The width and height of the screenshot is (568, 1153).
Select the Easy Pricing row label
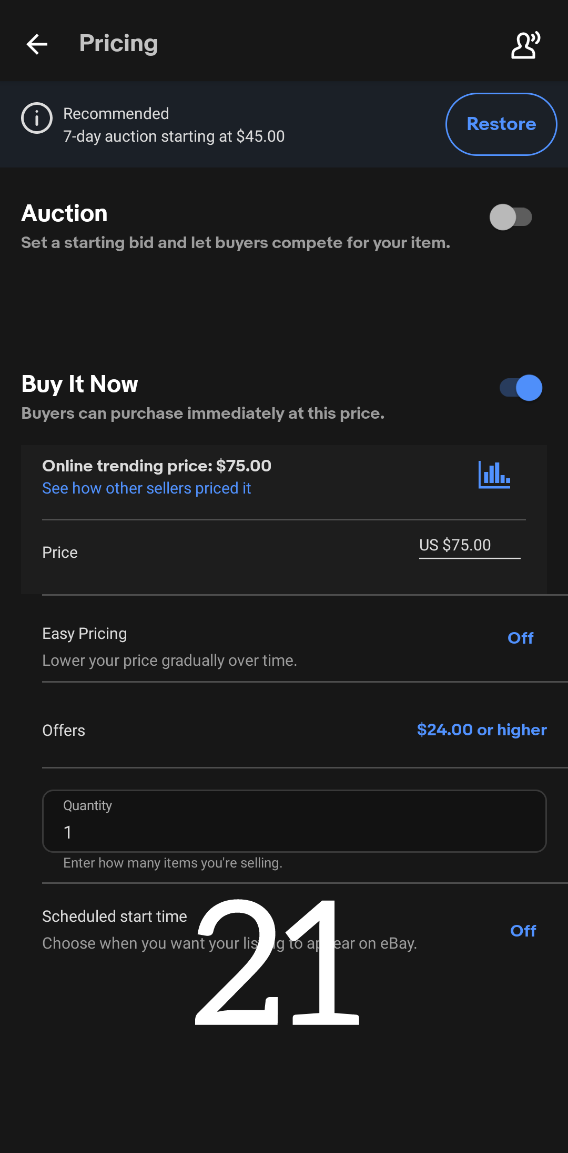click(85, 634)
